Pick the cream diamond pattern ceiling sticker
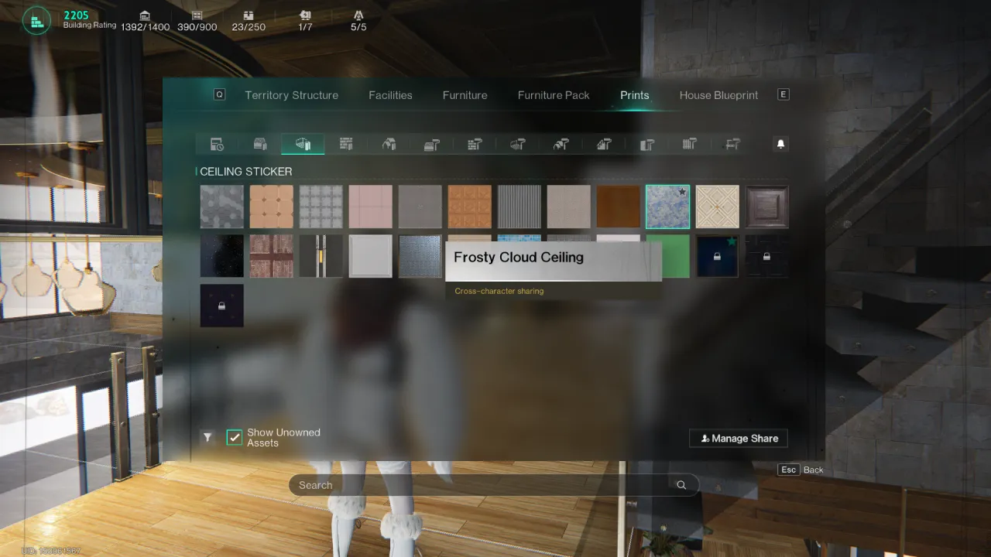Image resolution: width=991 pixels, height=557 pixels. tap(718, 207)
